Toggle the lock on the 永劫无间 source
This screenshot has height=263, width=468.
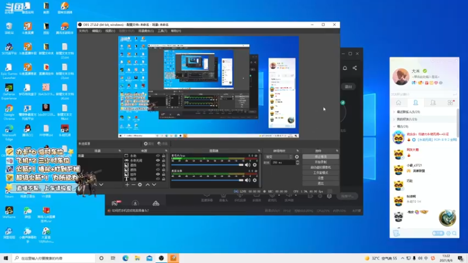click(164, 160)
